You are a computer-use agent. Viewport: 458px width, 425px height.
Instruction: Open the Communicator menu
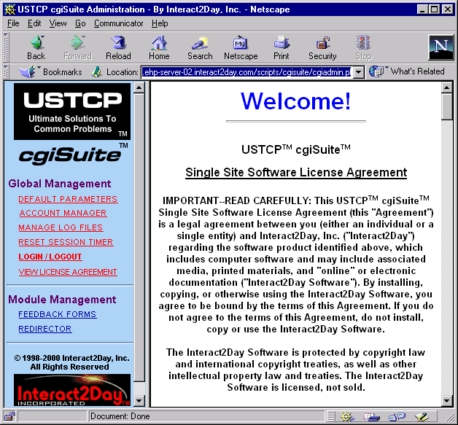coord(119,23)
